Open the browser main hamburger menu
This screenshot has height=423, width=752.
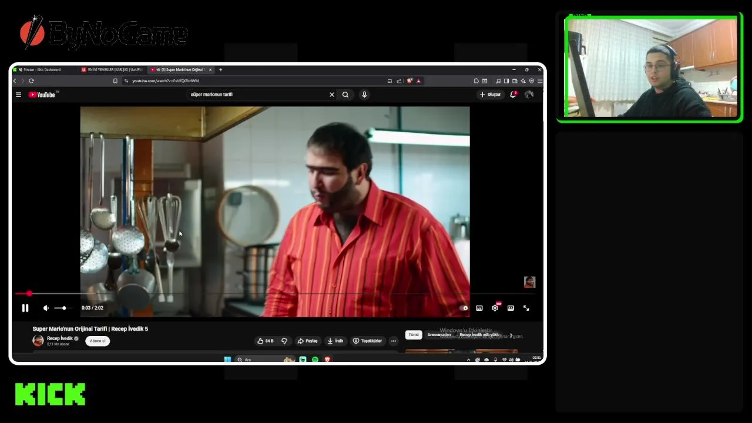pyautogui.click(x=540, y=81)
